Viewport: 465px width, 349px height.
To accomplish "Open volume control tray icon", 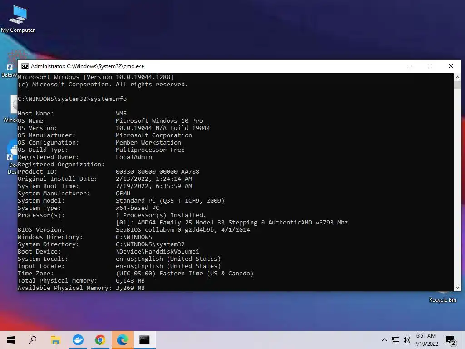I will coord(406,340).
